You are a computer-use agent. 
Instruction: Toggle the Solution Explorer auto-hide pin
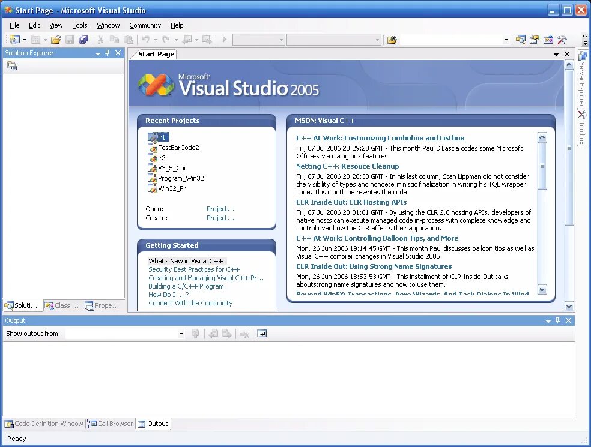click(x=108, y=53)
